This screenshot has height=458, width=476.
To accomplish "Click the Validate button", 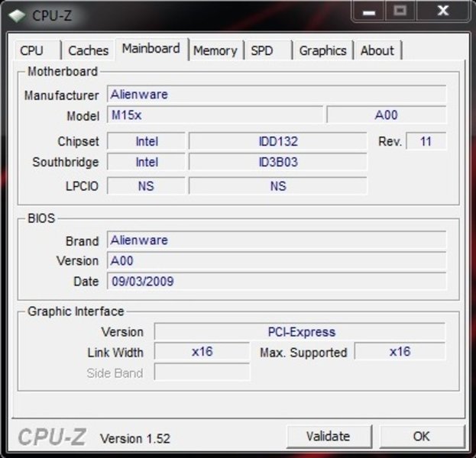I will (x=329, y=437).
